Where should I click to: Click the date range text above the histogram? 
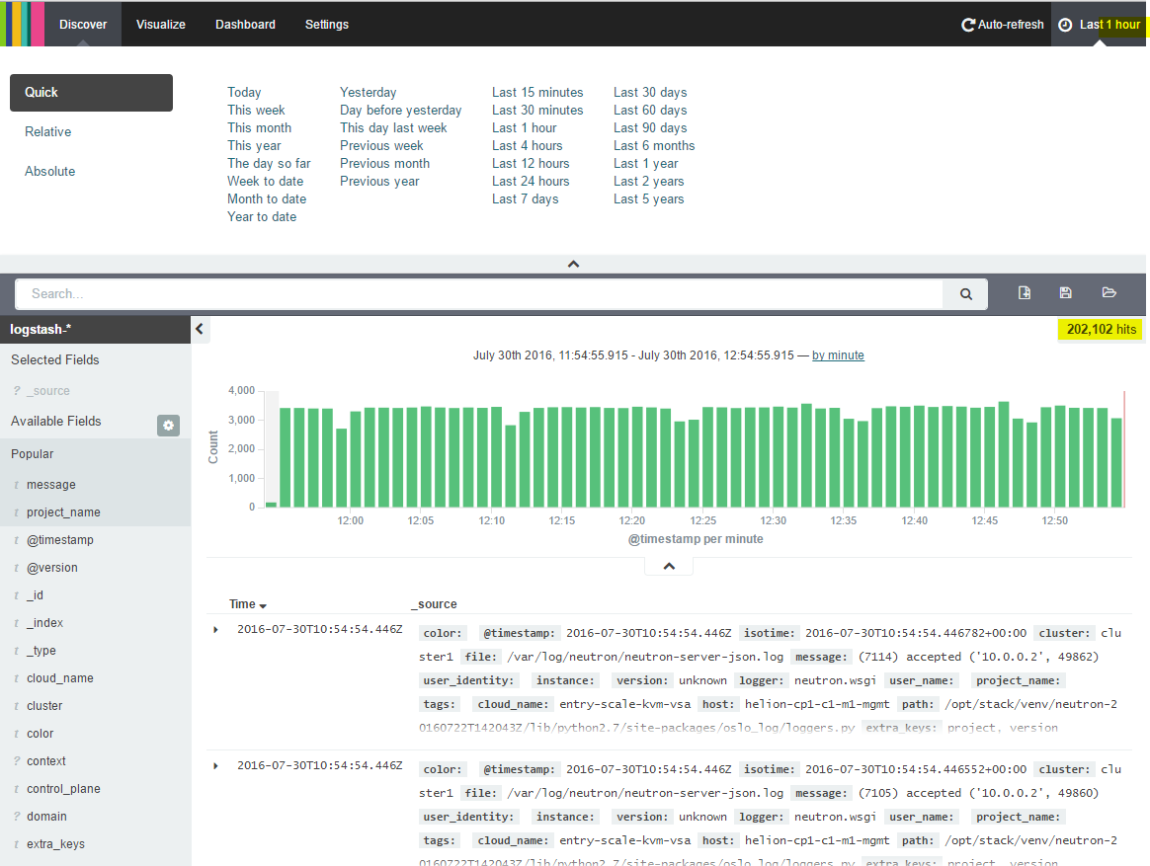[x=633, y=355]
